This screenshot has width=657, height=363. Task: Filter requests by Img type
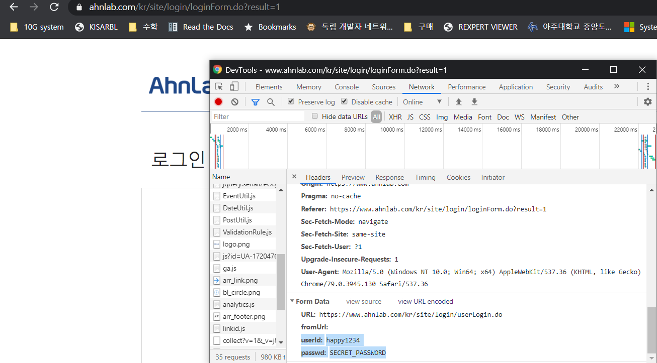[x=442, y=117]
